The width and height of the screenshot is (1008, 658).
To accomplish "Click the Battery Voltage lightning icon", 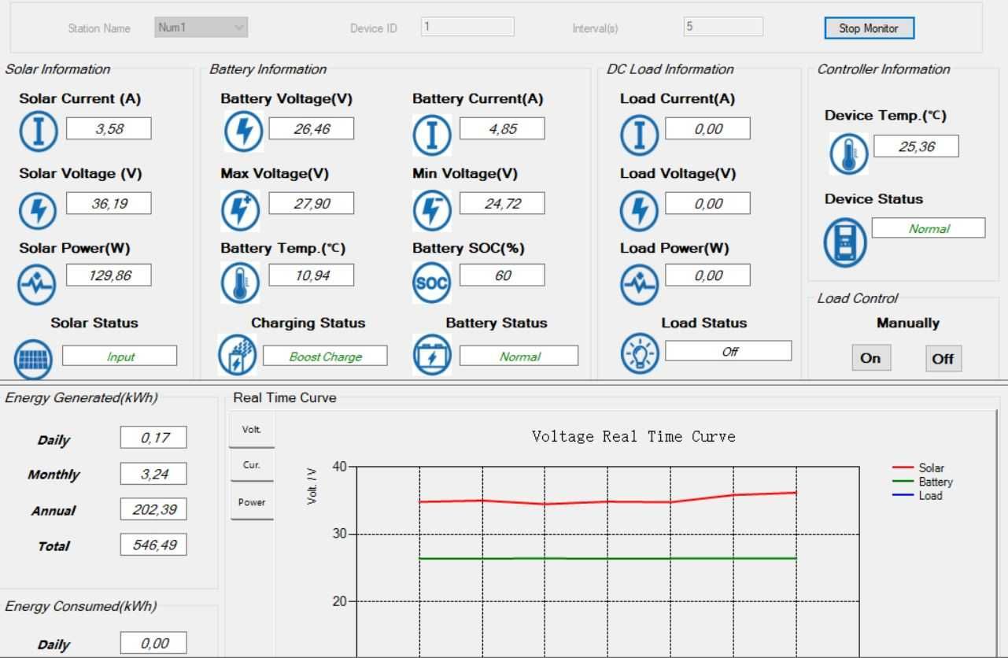I will (244, 132).
